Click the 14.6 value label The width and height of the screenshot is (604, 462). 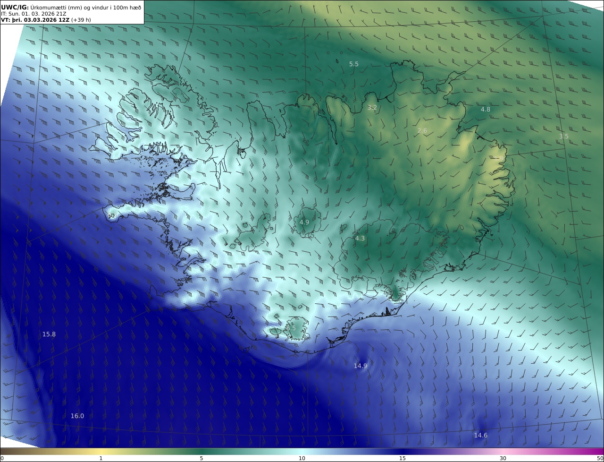(x=481, y=435)
